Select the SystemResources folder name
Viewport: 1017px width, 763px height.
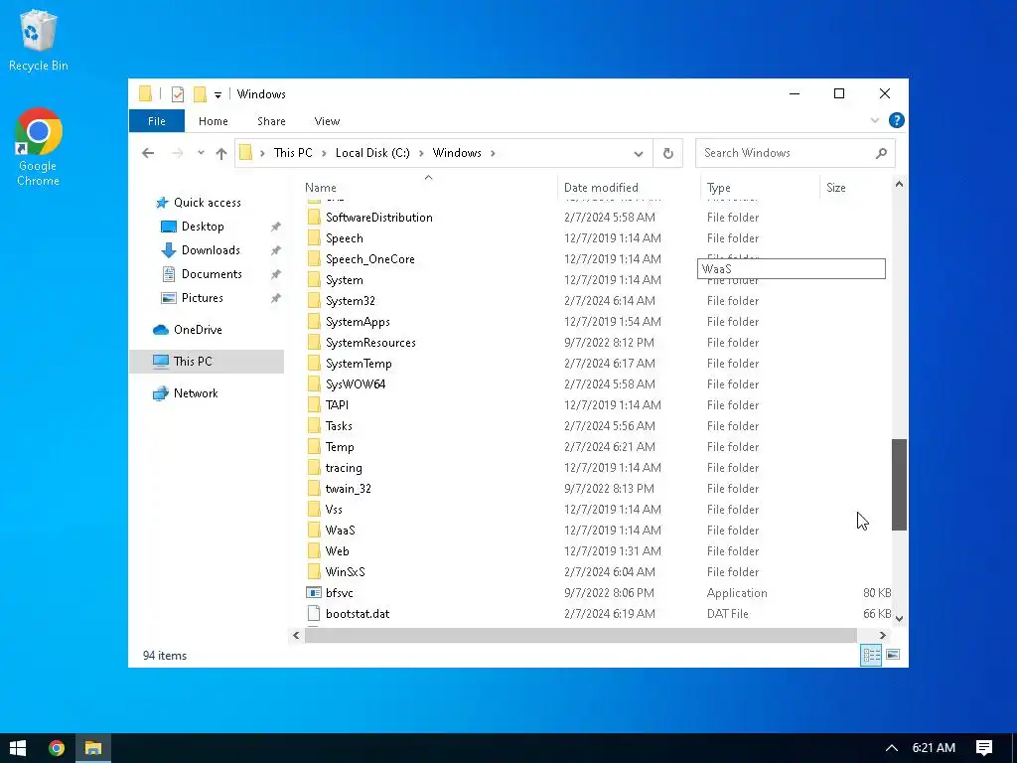pos(370,343)
